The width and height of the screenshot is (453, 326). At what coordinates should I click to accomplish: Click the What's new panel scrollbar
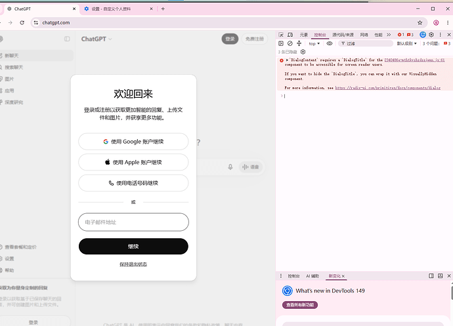[x=451, y=293]
